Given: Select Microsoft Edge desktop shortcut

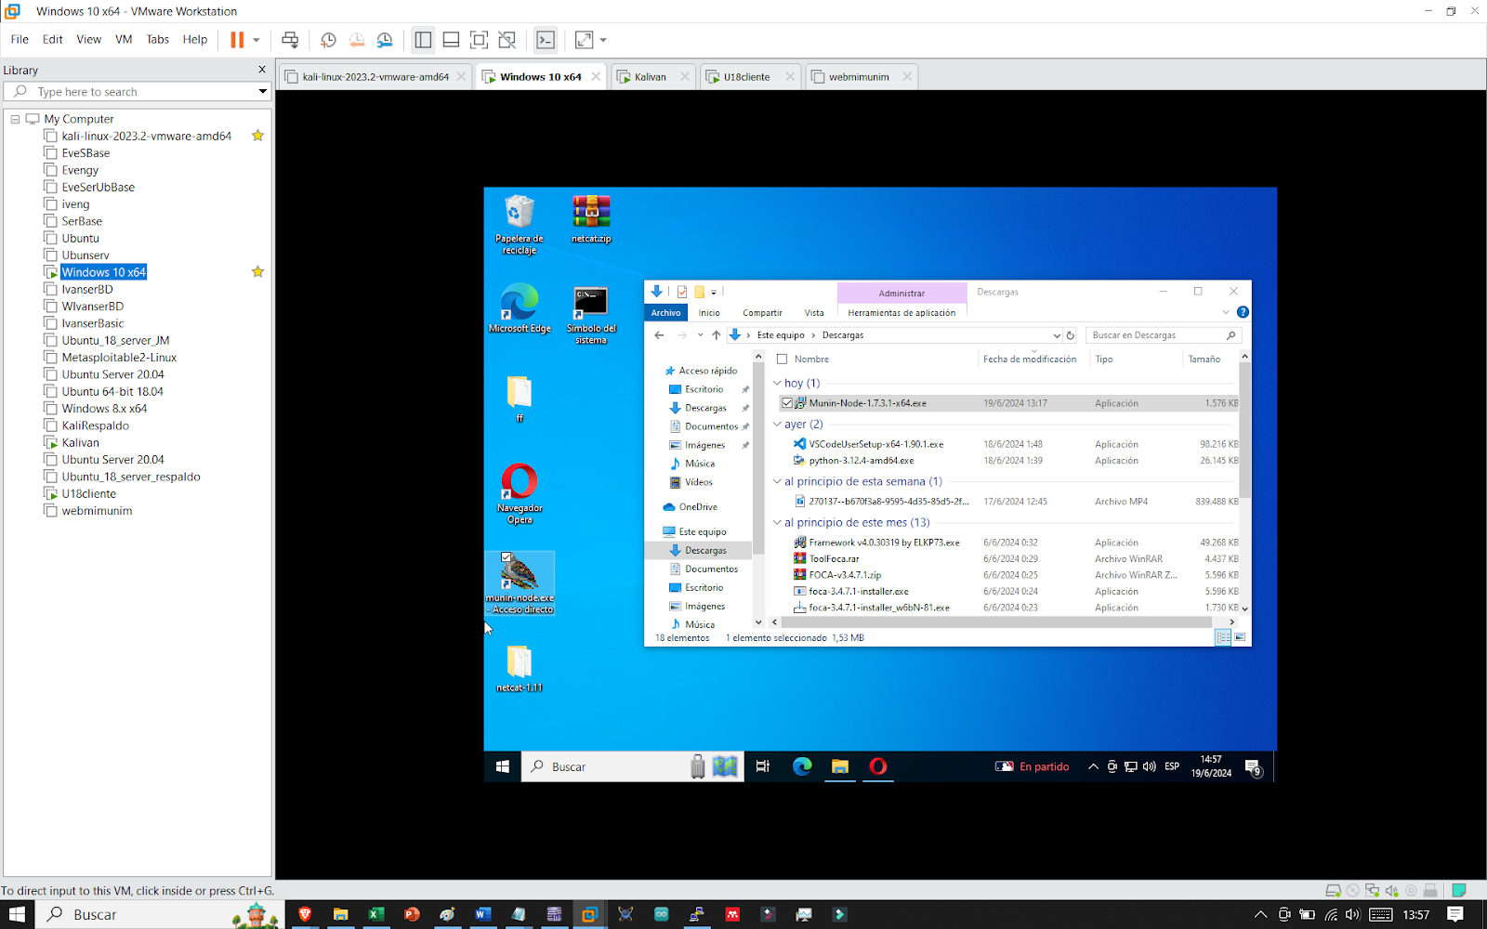Looking at the screenshot, I should tap(520, 308).
